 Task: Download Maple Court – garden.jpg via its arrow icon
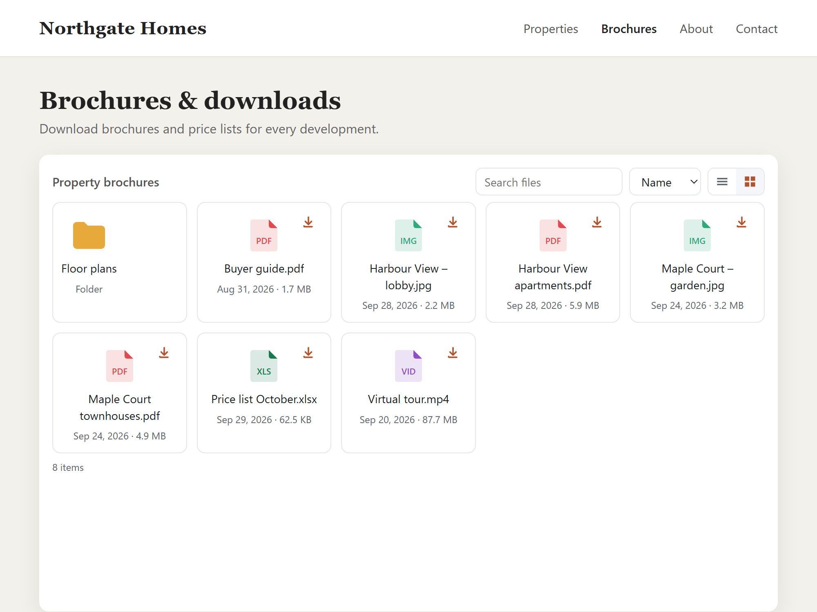click(x=741, y=222)
